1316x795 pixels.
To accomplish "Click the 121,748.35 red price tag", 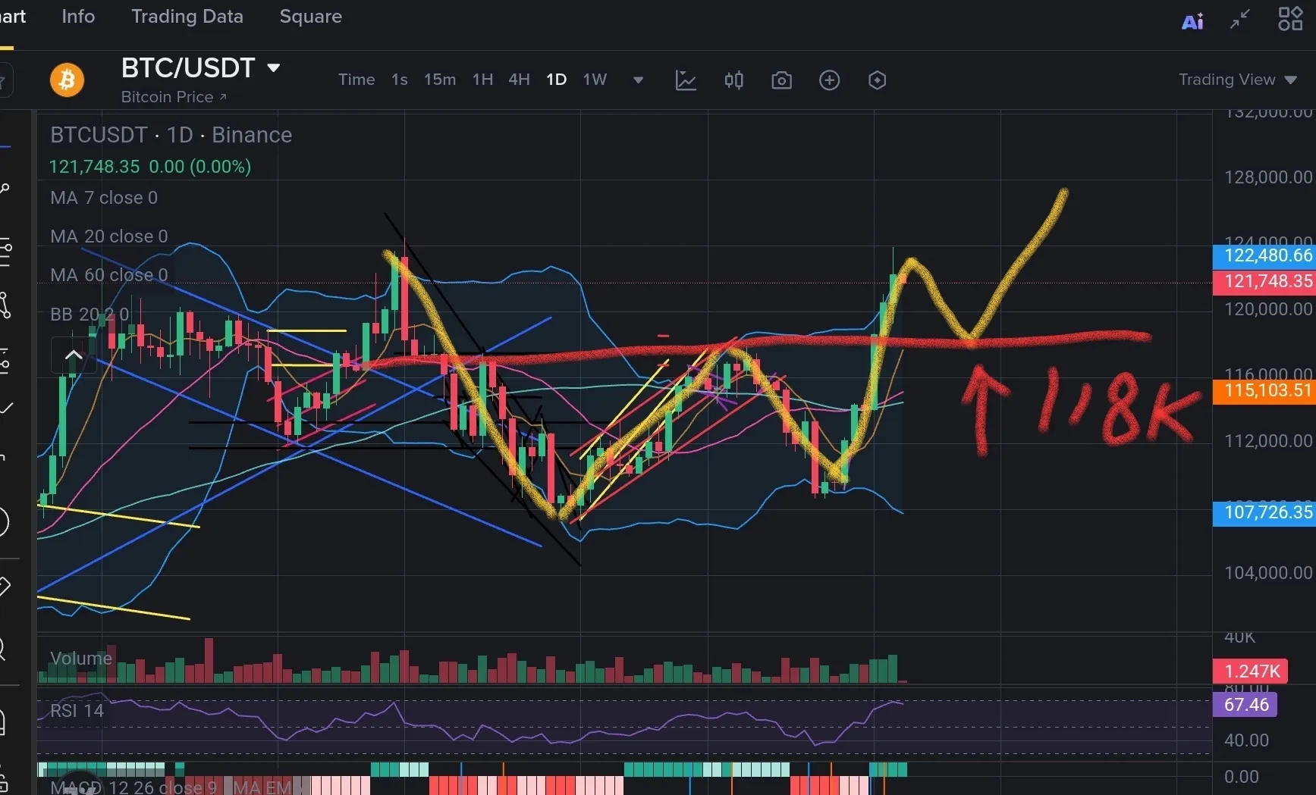I will 1264,281.
